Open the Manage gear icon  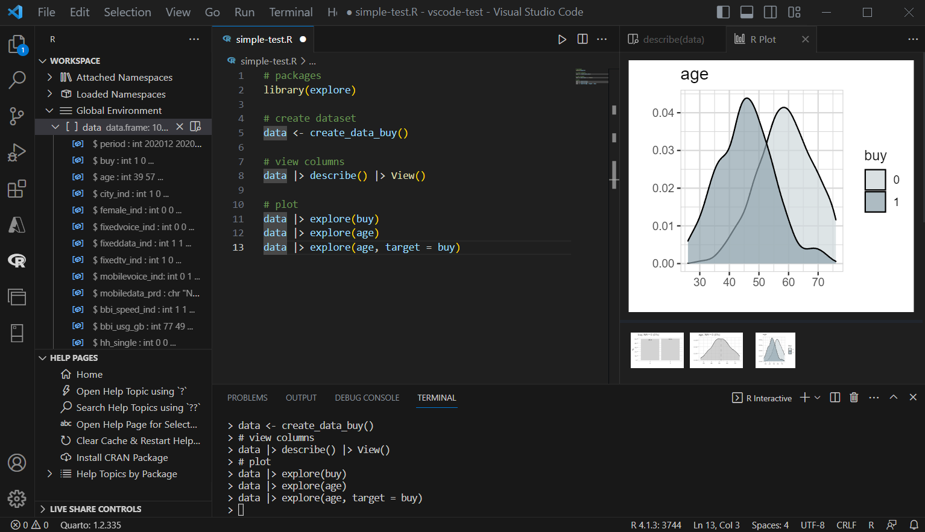tap(17, 498)
